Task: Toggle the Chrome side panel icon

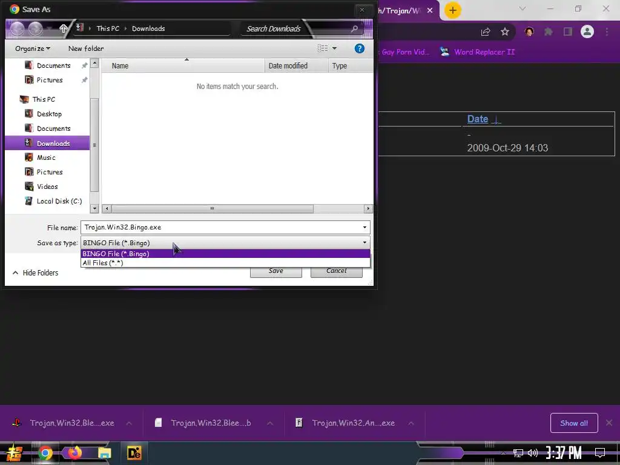Action: point(568,31)
